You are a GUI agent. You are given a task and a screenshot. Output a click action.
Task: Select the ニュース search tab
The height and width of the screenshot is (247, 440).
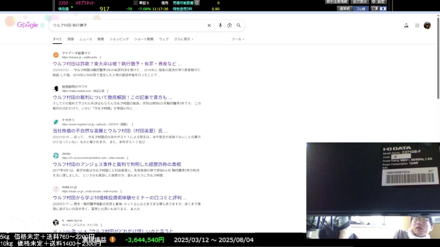[86, 39]
